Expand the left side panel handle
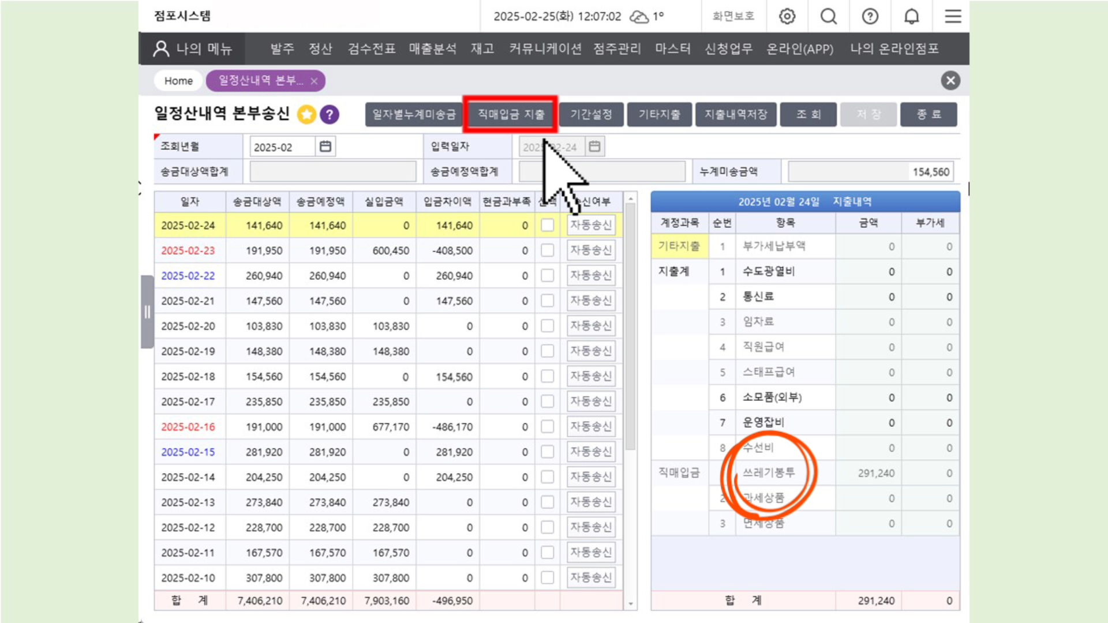This screenshot has height=623, width=1108. pyautogui.click(x=147, y=312)
